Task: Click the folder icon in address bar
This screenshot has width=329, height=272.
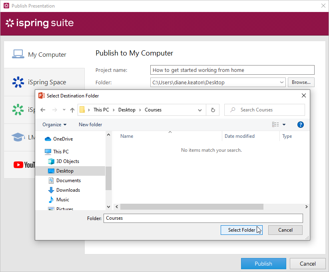Action: coord(82,110)
